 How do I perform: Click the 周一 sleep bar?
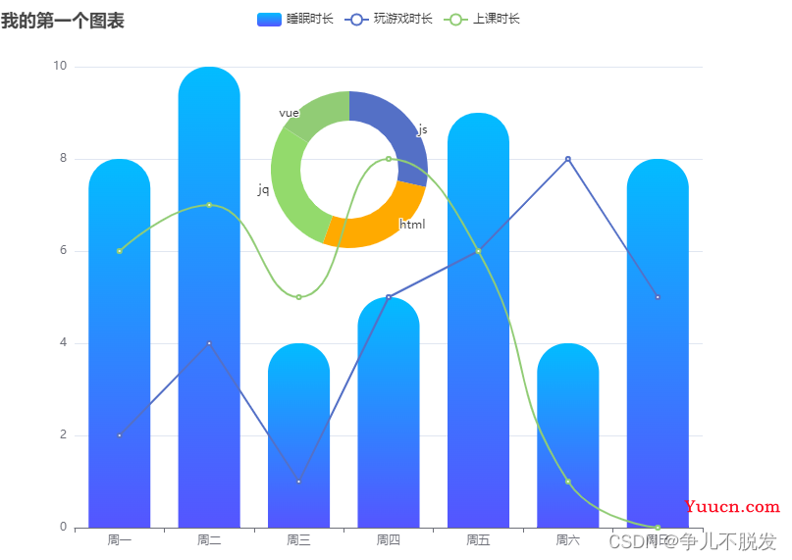119,343
